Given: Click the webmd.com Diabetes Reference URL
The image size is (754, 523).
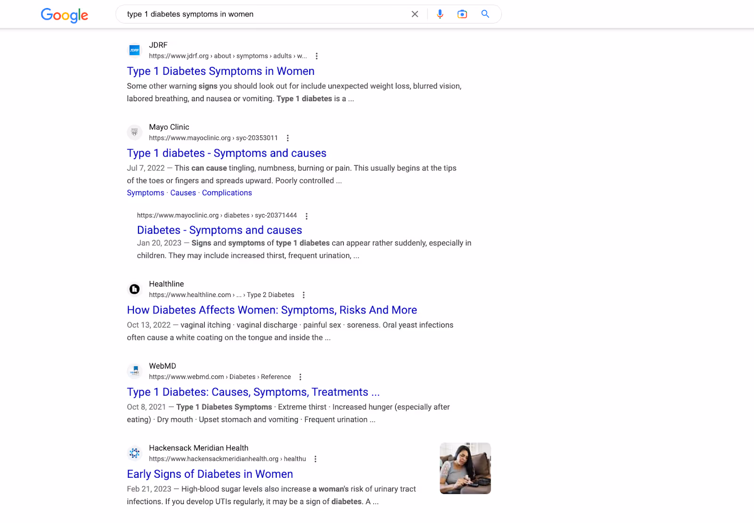Looking at the screenshot, I should pos(220,377).
